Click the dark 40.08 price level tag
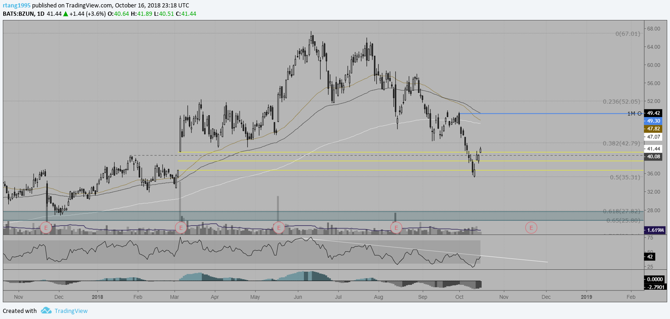670x319 pixels. [x=654, y=157]
